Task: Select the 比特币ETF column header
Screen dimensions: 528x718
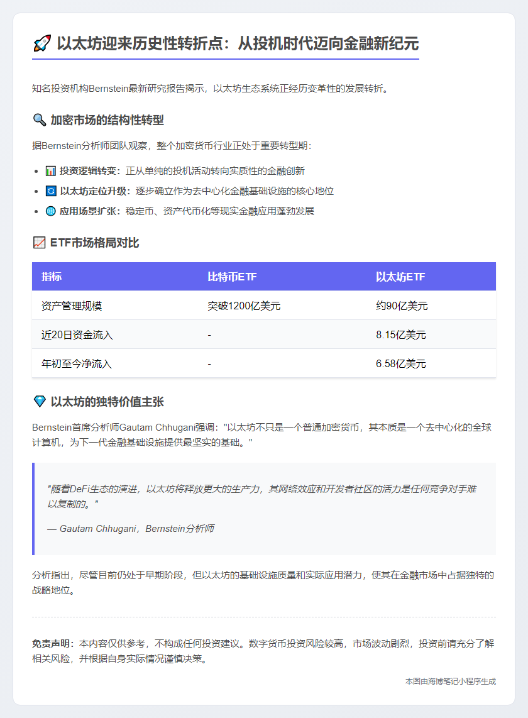Action: 232,277
